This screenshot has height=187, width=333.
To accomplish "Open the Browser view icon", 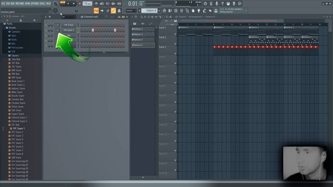I will 187,10.
